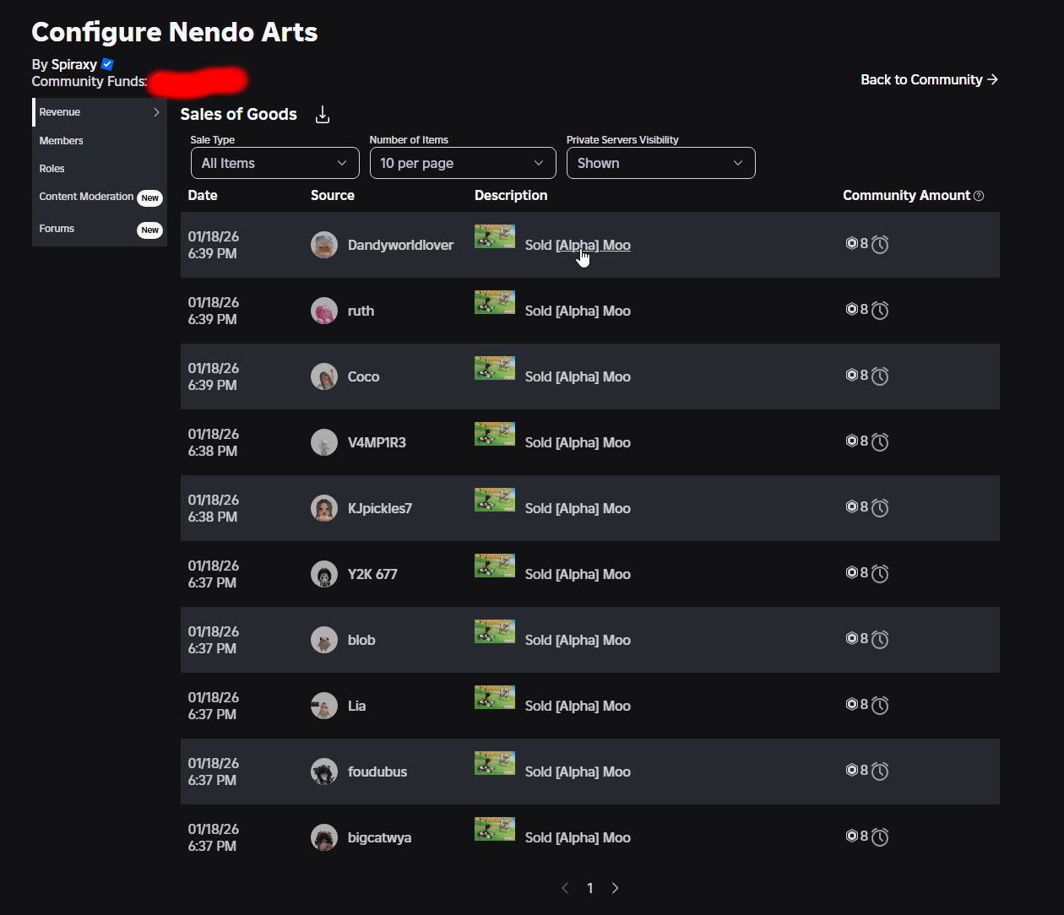Click the Community Amount help icon

click(x=979, y=196)
